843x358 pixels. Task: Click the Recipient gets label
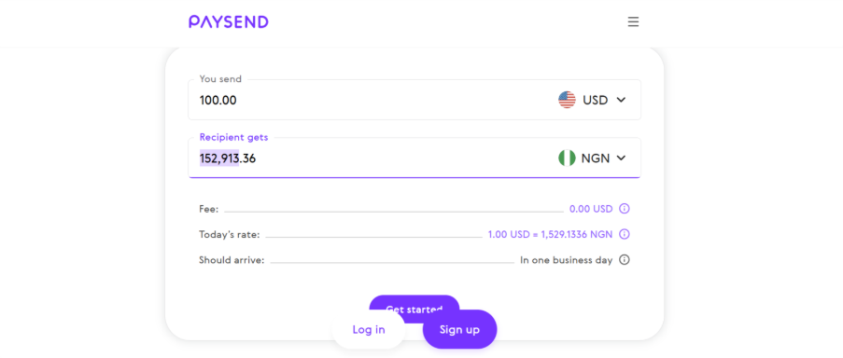(234, 137)
